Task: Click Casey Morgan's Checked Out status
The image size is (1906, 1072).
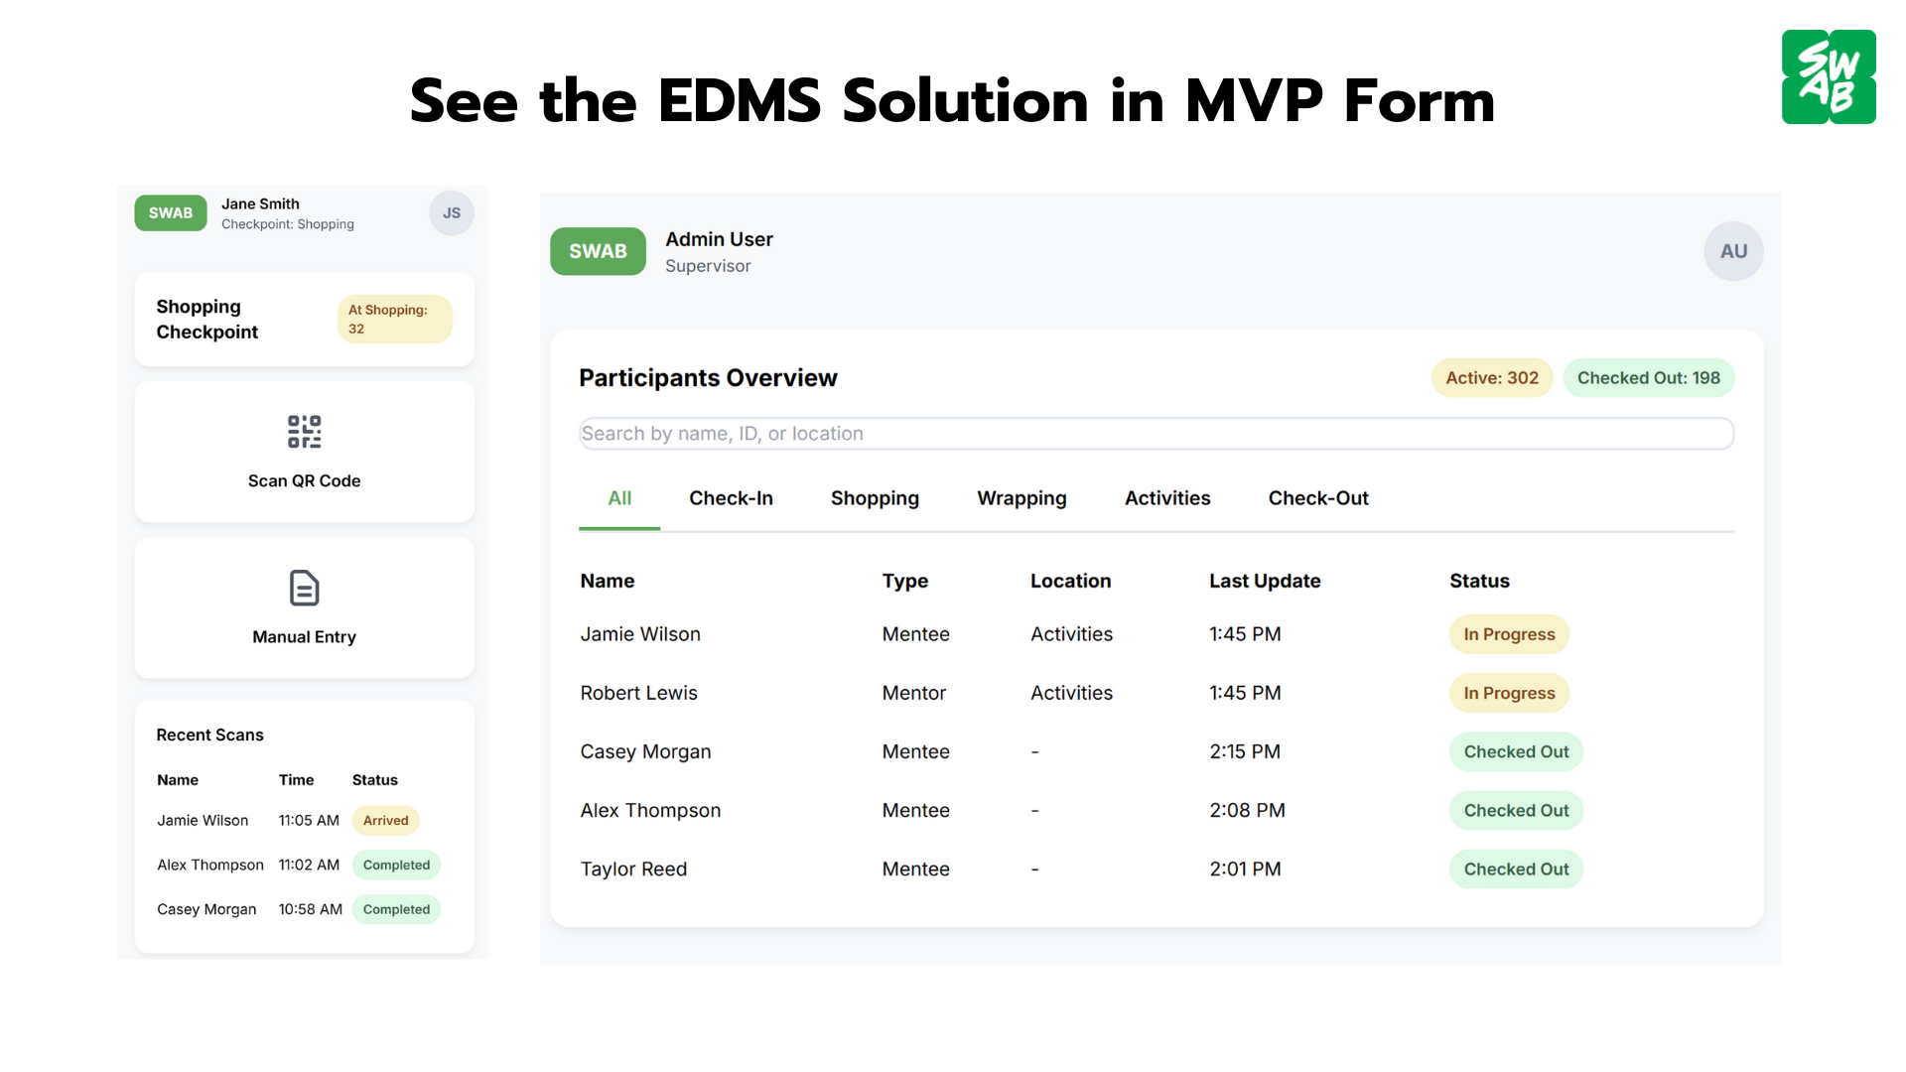Action: (1515, 751)
